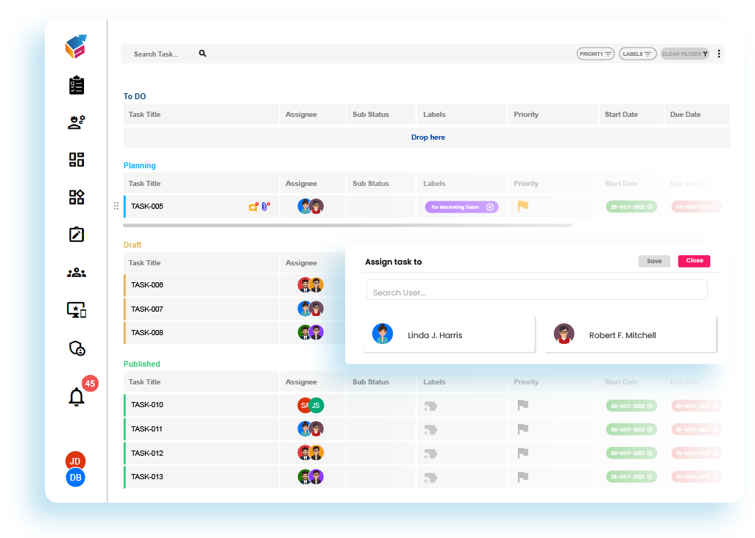The width and height of the screenshot is (755, 538).
Task: Open comment icon on TASK-005
Action: 253,207
